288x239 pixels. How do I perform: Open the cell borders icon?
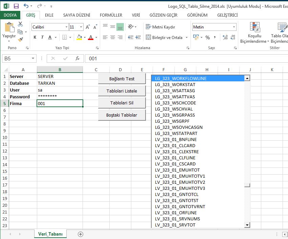coord(64,37)
